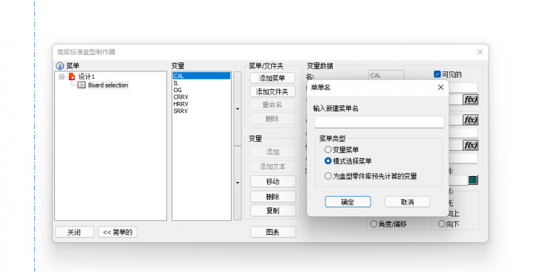This screenshot has height=272, width=534.
Task: Collapse the 设计1 tree node
Action: click(62, 77)
